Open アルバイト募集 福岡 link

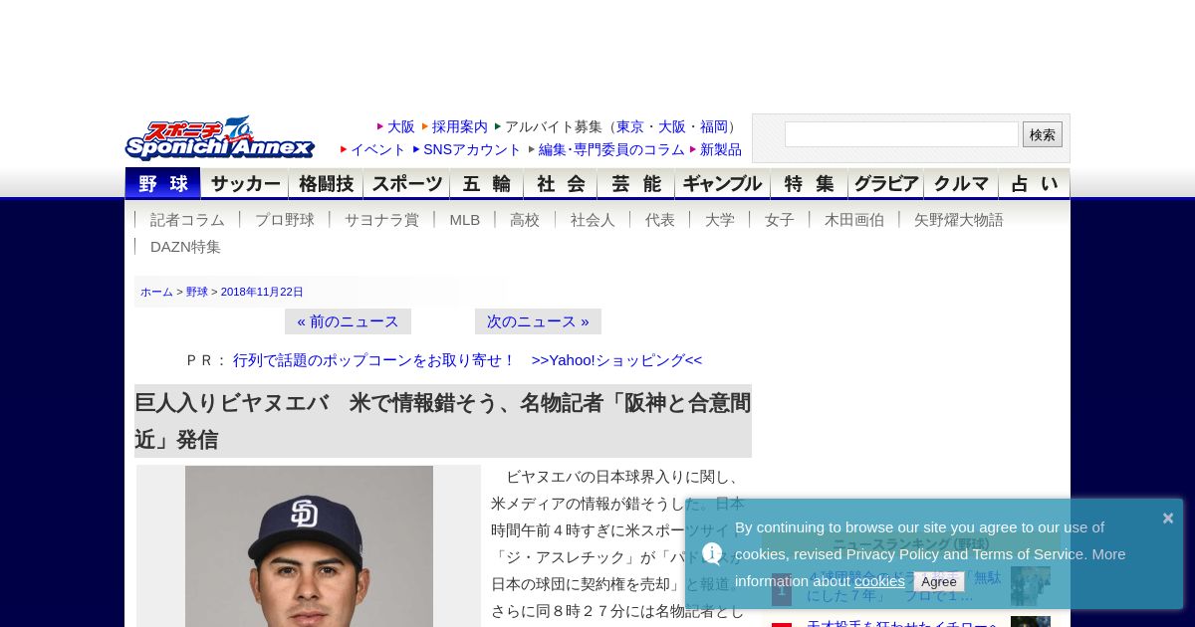tap(714, 126)
